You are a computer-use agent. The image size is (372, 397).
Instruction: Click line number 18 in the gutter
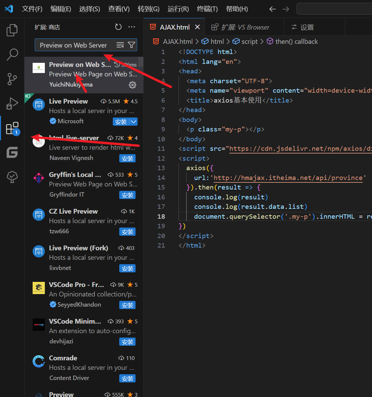point(161,216)
